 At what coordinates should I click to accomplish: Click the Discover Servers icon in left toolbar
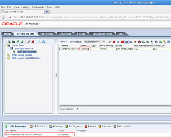pos(9,42)
